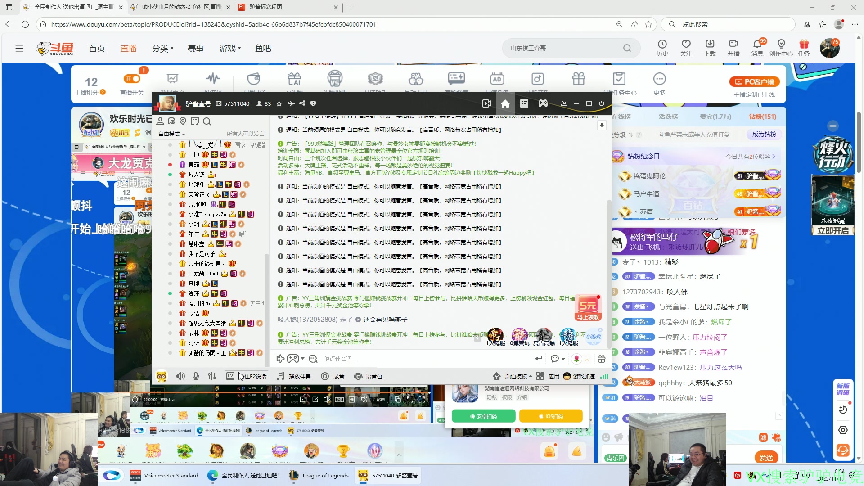Open 播放伴奏 music accompaniment
Screen dimensions: 864x486
pyautogui.click(x=294, y=376)
